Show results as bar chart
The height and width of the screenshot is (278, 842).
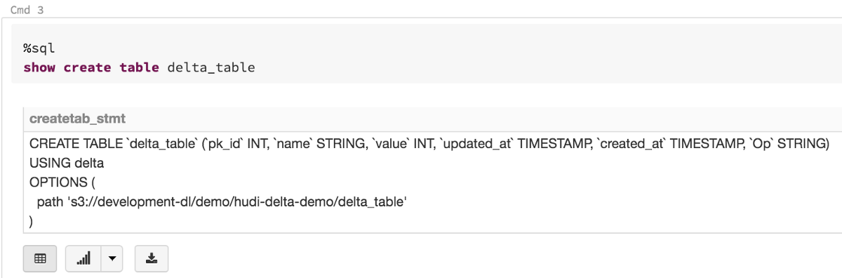(x=83, y=258)
